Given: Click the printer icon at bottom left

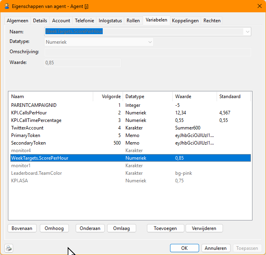Looking at the screenshot, I should click(x=9, y=248).
